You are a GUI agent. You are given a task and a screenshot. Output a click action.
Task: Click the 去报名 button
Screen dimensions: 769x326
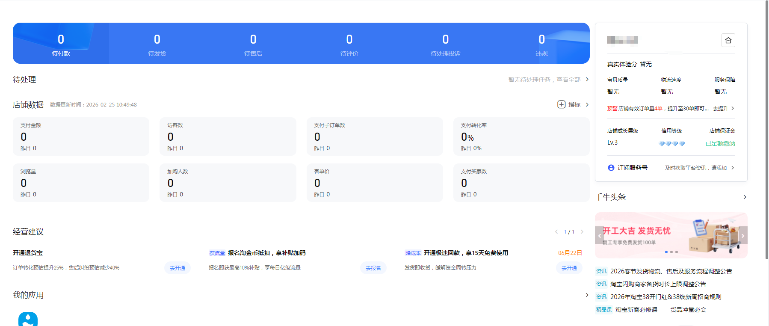click(373, 268)
